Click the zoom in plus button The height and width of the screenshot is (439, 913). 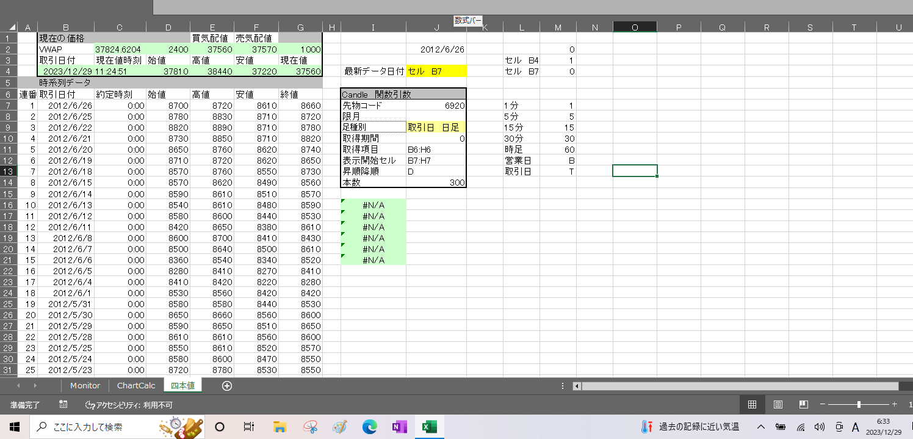tap(894, 404)
